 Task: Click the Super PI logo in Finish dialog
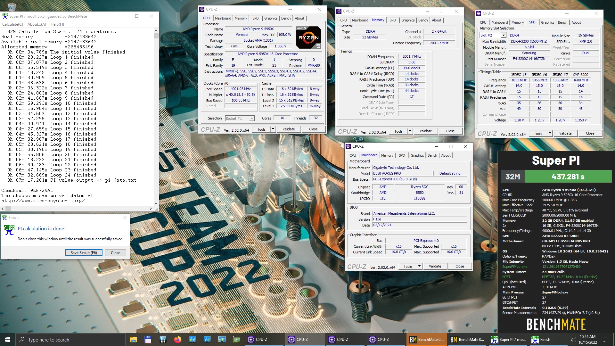point(9,230)
